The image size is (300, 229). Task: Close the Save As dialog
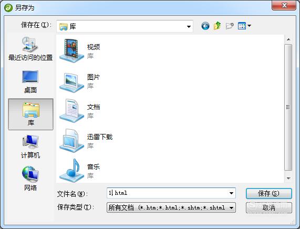pyautogui.click(x=284, y=5)
